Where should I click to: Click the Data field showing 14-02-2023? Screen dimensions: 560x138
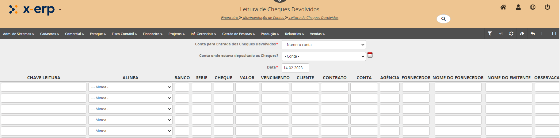[295, 68]
